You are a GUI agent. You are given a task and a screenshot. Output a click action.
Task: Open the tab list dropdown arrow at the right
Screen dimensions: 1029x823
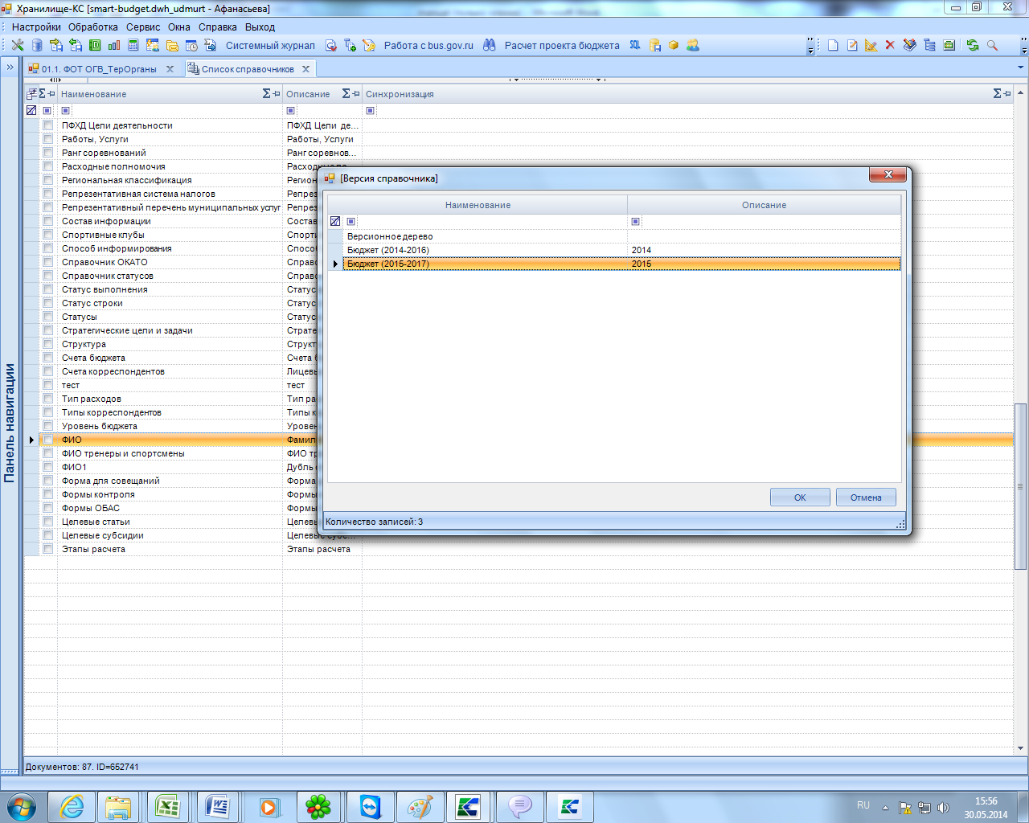(x=1021, y=68)
